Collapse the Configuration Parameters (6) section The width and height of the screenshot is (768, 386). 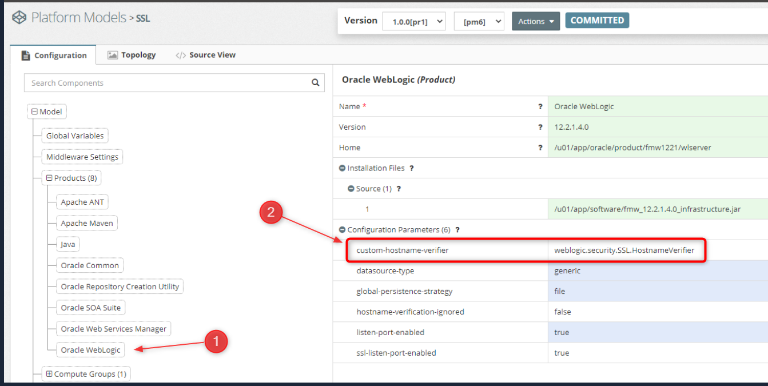tap(342, 230)
